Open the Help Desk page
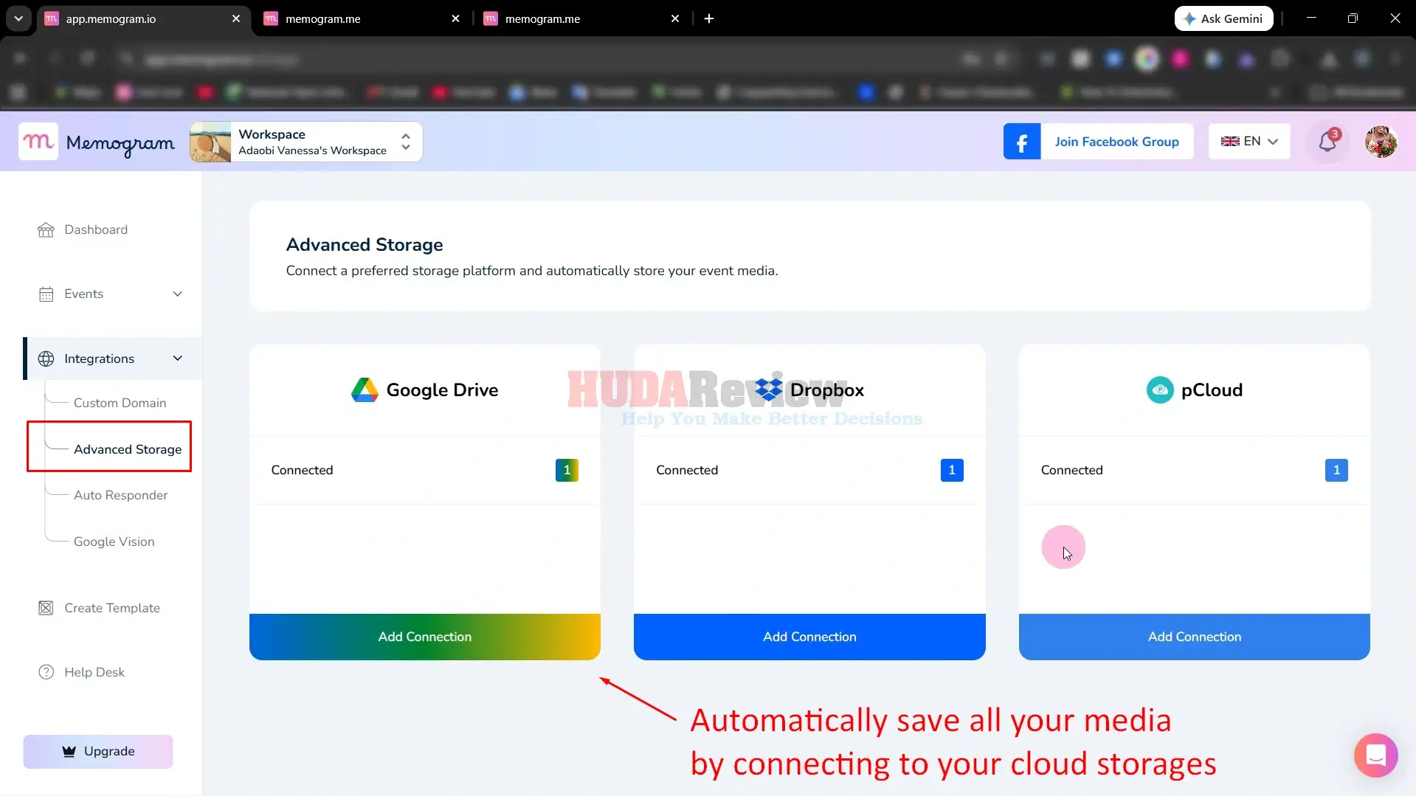The height and width of the screenshot is (796, 1416). [x=94, y=672]
